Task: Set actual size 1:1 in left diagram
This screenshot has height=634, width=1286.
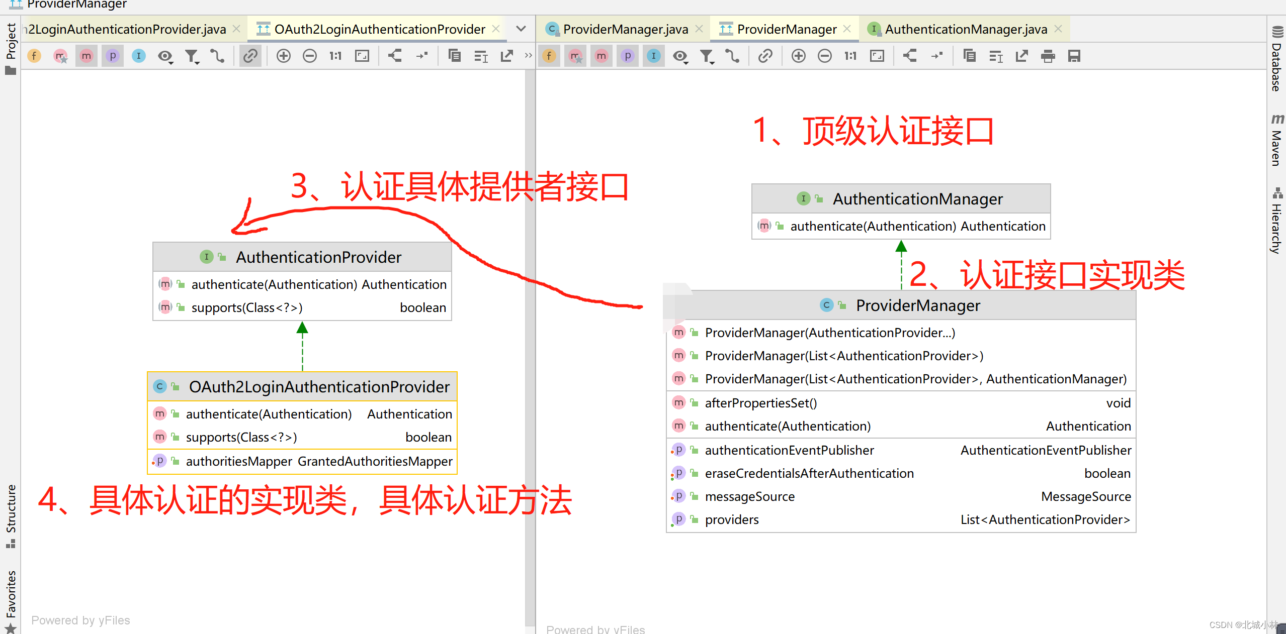Action: (335, 56)
